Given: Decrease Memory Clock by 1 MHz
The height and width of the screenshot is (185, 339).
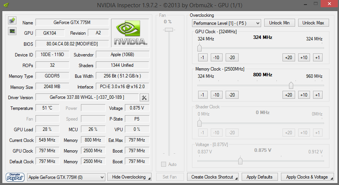Looking at the screenshot, I should coord(203,95).
